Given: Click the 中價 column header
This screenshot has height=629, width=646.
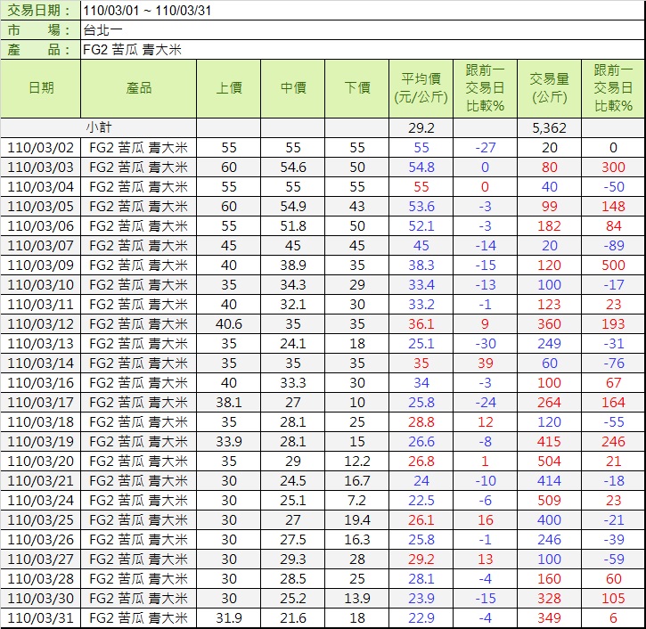Looking at the screenshot, I should (x=293, y=88).
